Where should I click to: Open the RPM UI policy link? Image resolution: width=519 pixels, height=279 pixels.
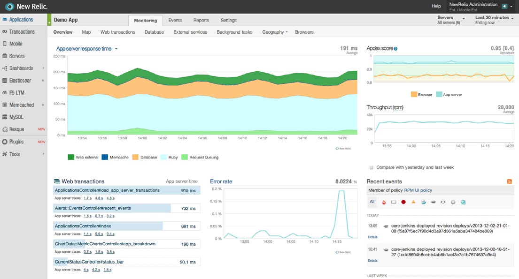pos(418,190)
